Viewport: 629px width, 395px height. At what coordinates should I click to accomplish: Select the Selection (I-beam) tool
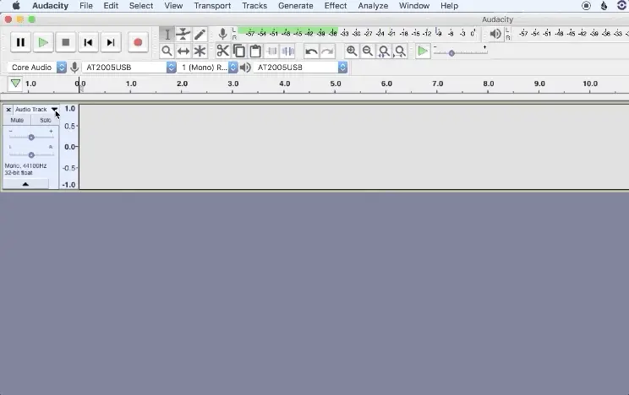[167, 34]
